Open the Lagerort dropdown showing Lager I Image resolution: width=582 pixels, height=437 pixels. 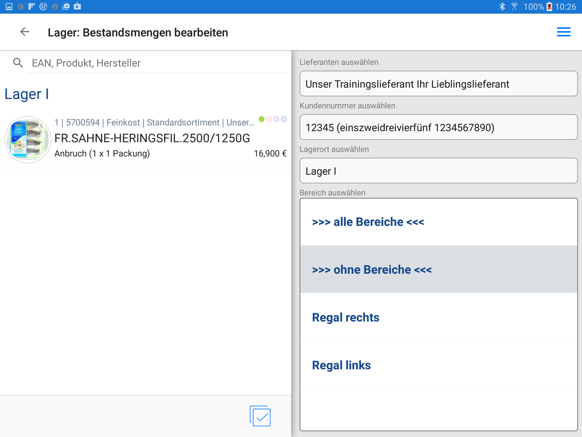pos(438,171)
